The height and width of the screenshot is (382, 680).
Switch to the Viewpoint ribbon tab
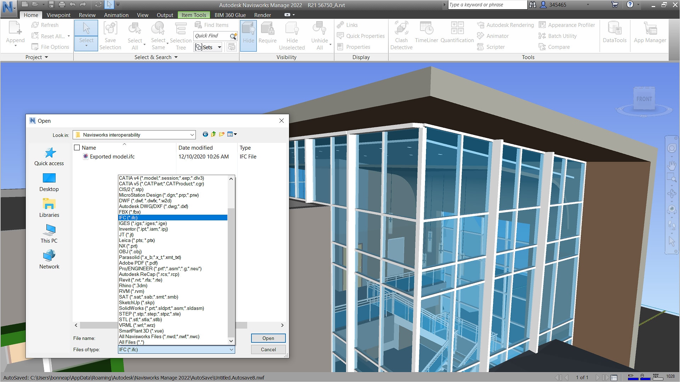point(58,15)
